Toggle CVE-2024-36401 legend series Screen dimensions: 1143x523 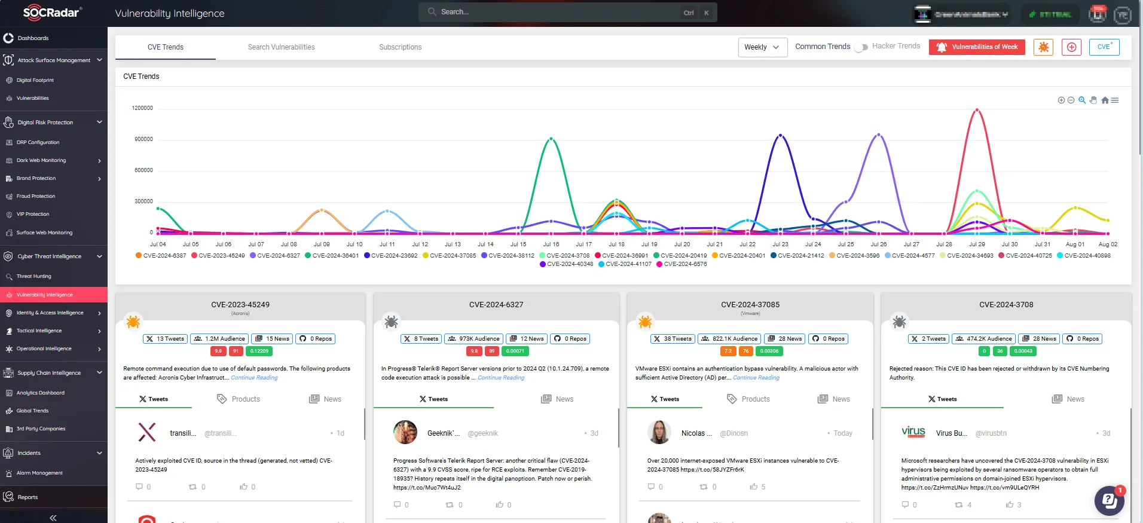pyautogui.click(x=332, y=255)
